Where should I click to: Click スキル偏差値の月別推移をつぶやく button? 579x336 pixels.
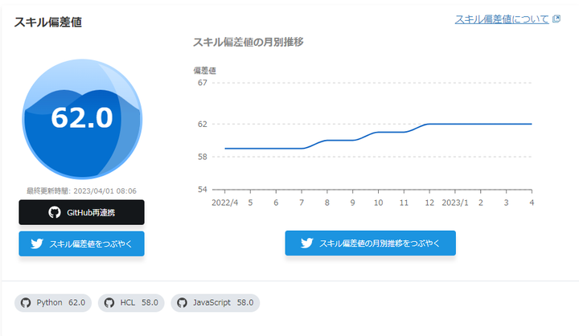click(371, 243)
